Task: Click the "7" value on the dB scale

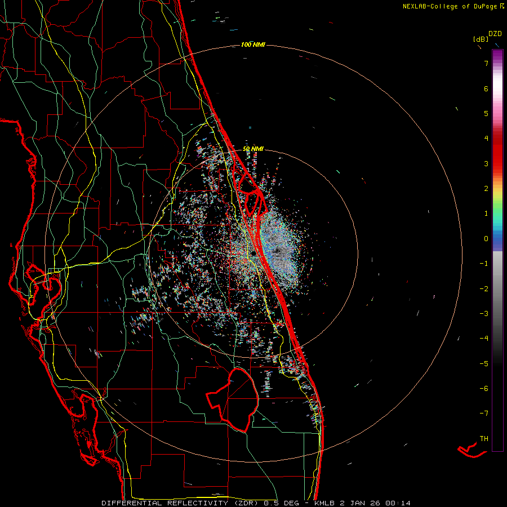Action: tap(486, 63)
